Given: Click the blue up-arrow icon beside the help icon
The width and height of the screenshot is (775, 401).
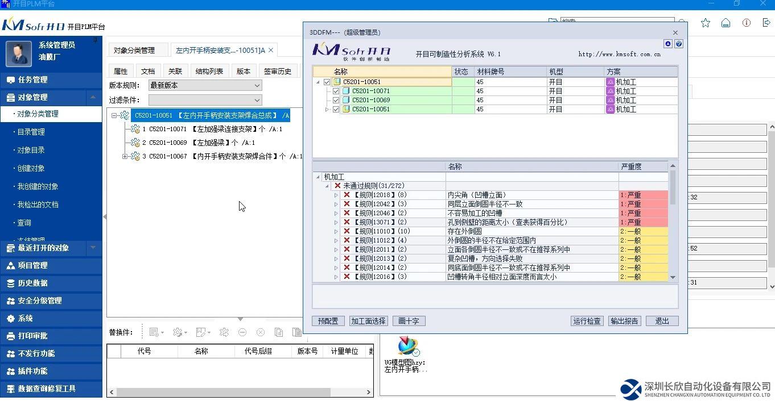Looking at the screenshot, I should pyautogui.click(x=668, y=44).
